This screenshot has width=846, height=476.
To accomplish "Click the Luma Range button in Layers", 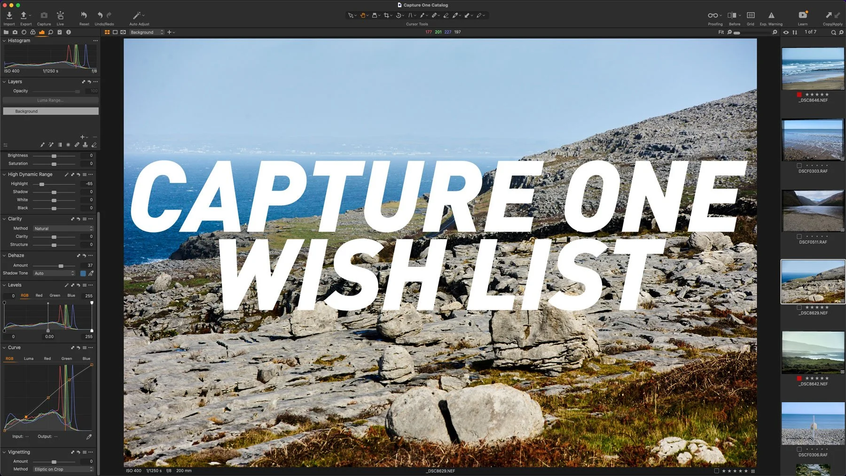I will pos(51,100).
